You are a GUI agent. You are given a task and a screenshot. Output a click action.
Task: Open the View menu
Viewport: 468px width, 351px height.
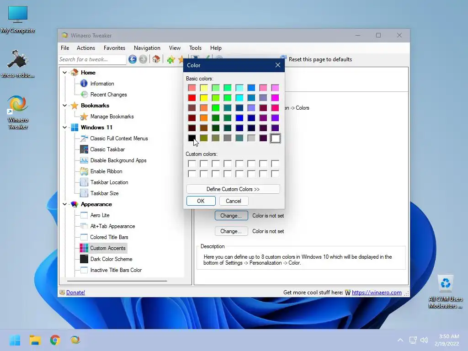coord(175,48)
